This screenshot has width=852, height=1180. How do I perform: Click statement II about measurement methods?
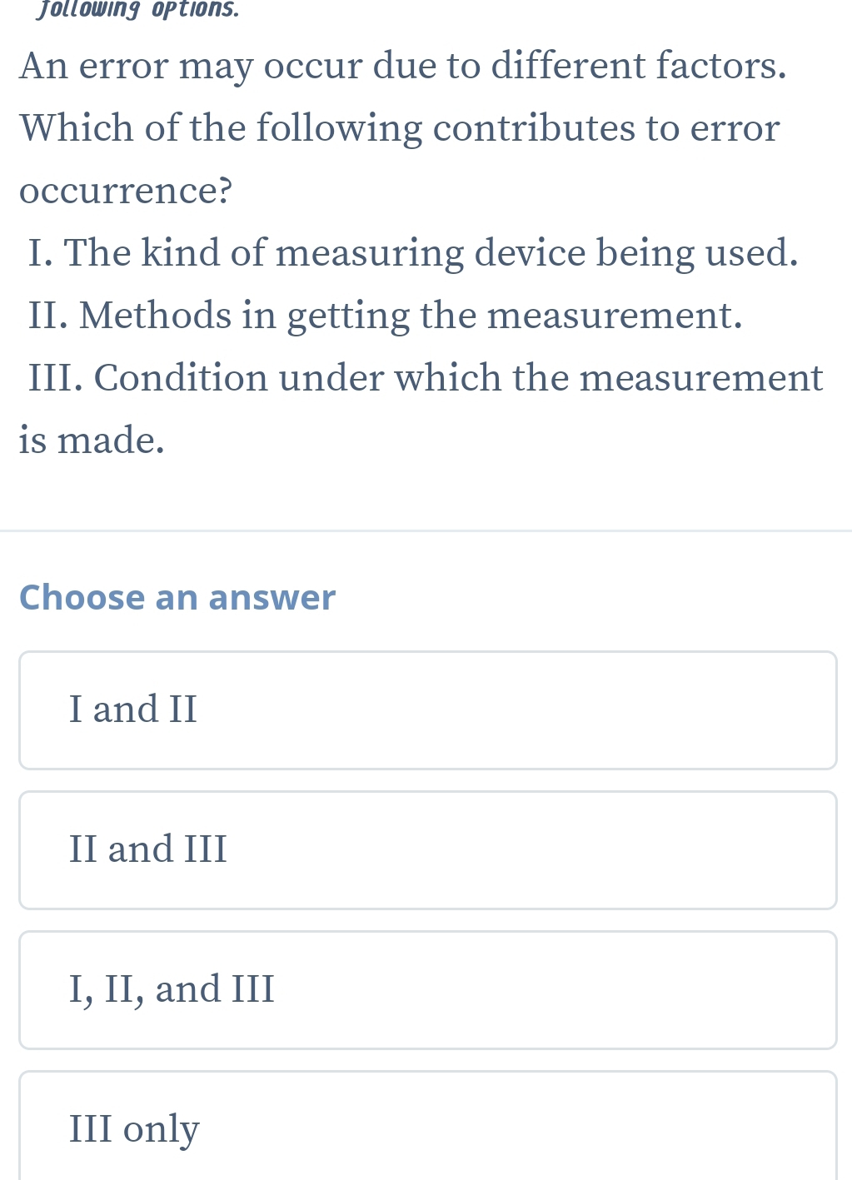[385, 315]
